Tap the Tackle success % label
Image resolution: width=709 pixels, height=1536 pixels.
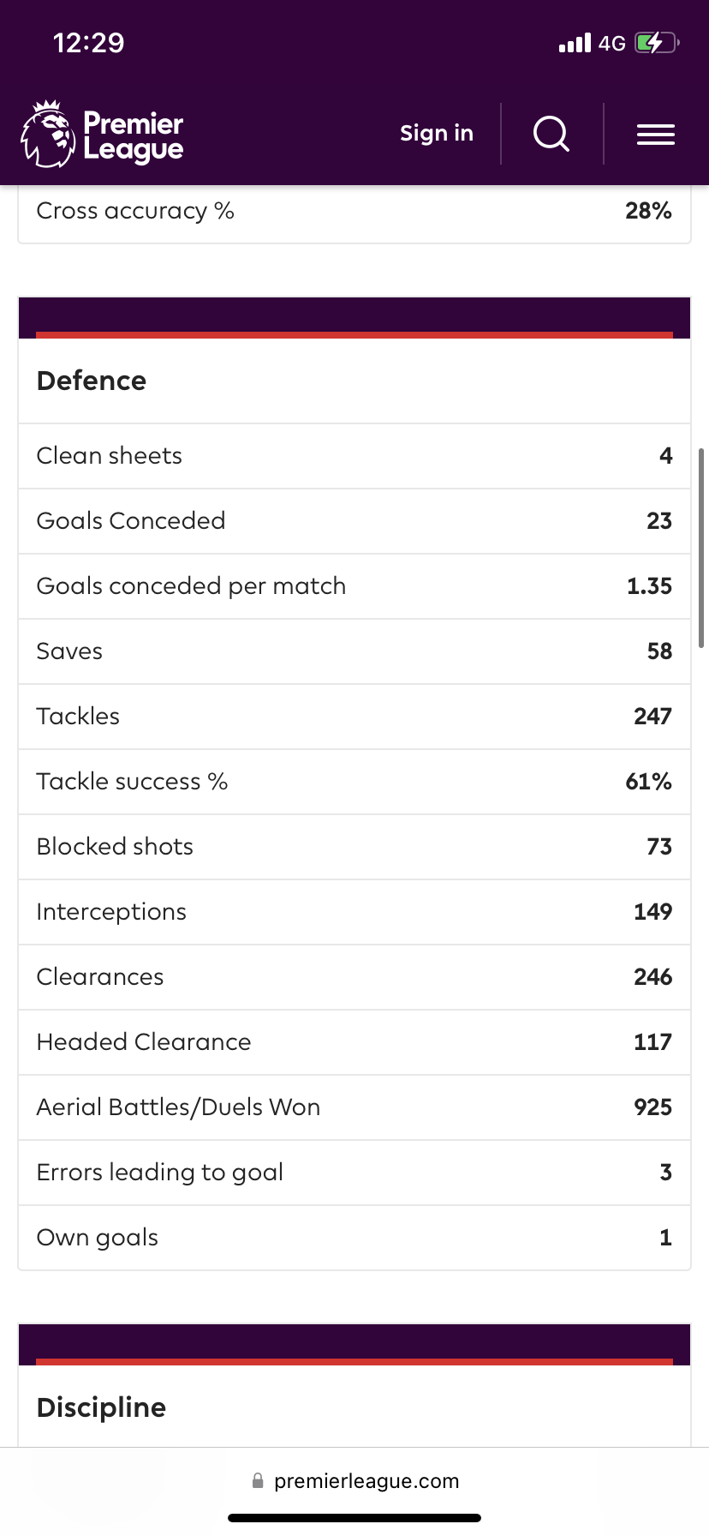[132, 782]
